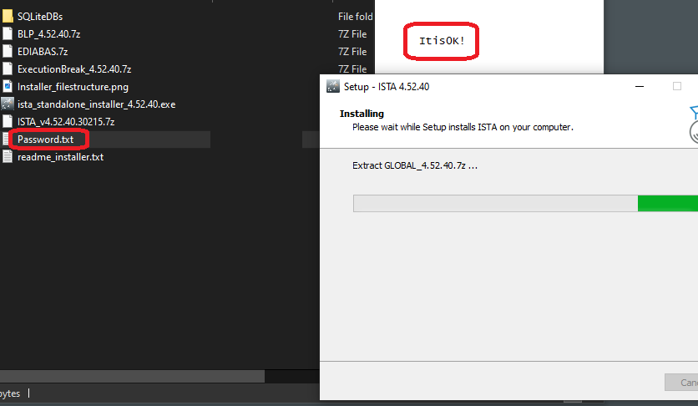
Task: Click the EDIABAS.7z file icon
Action: point(8,51)
